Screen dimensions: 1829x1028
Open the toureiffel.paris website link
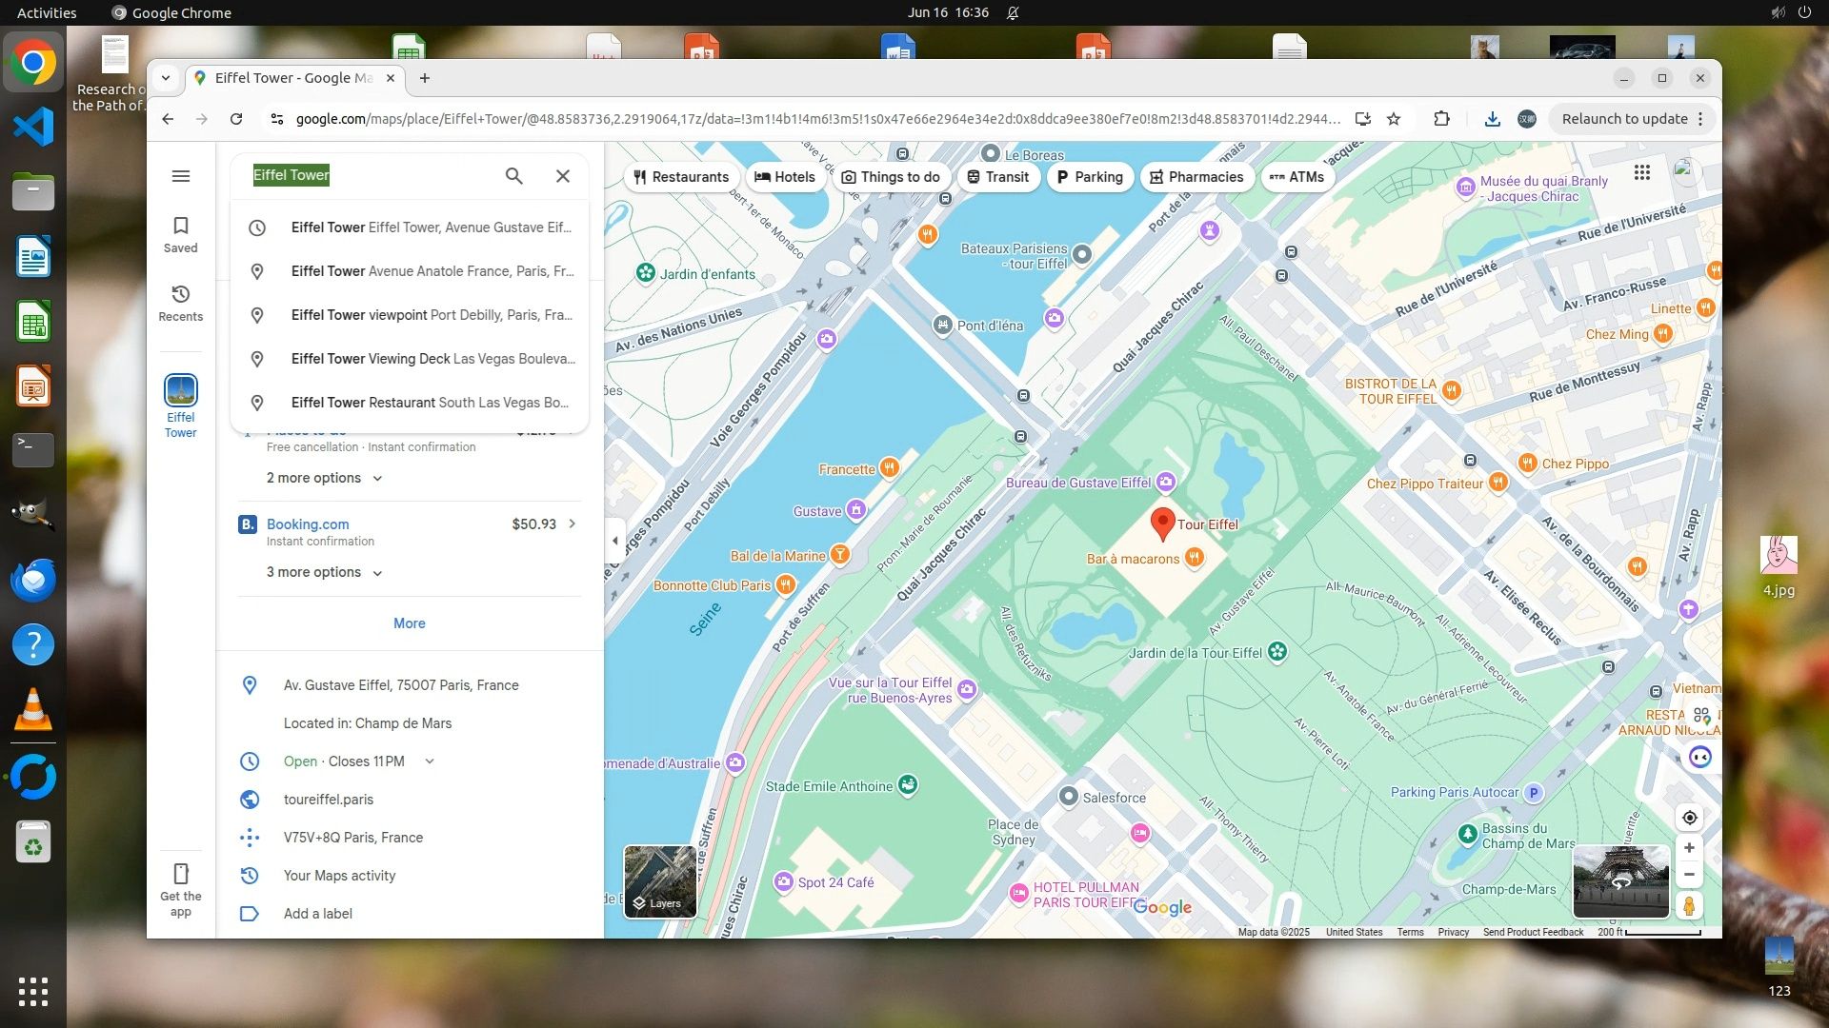pyautogui.click(x=329, y=800)
